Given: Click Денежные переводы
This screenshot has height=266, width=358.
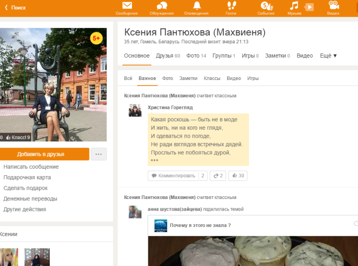Looking at the screenshot, I should (x=30, y=199).
